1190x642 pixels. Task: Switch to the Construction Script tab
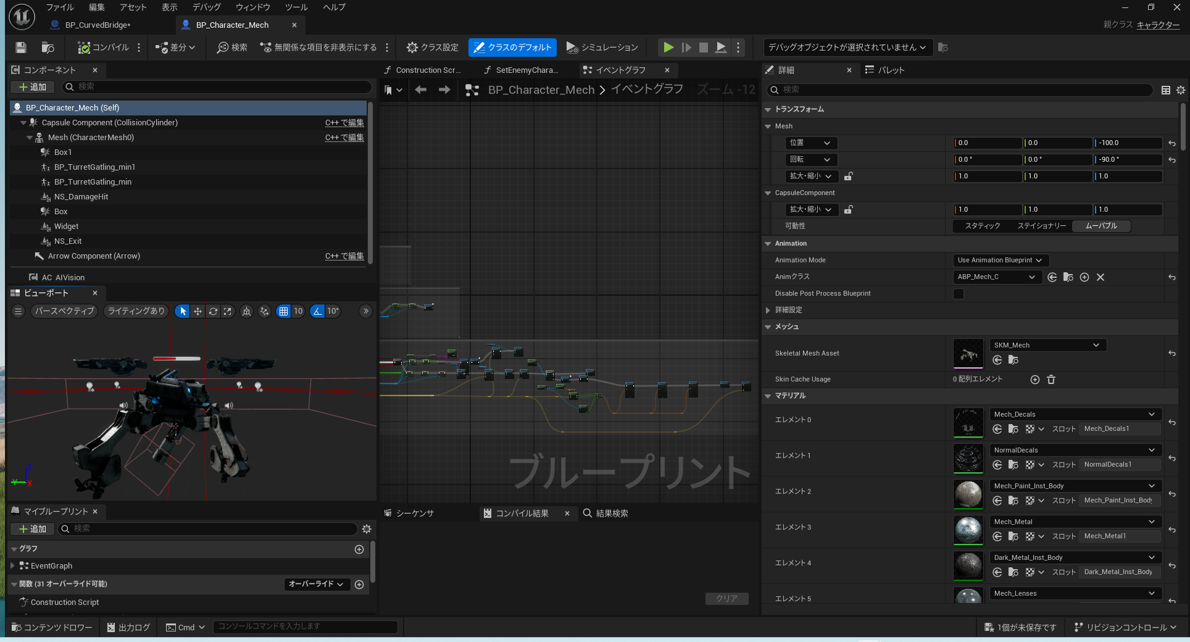click(x=422, y=70)
